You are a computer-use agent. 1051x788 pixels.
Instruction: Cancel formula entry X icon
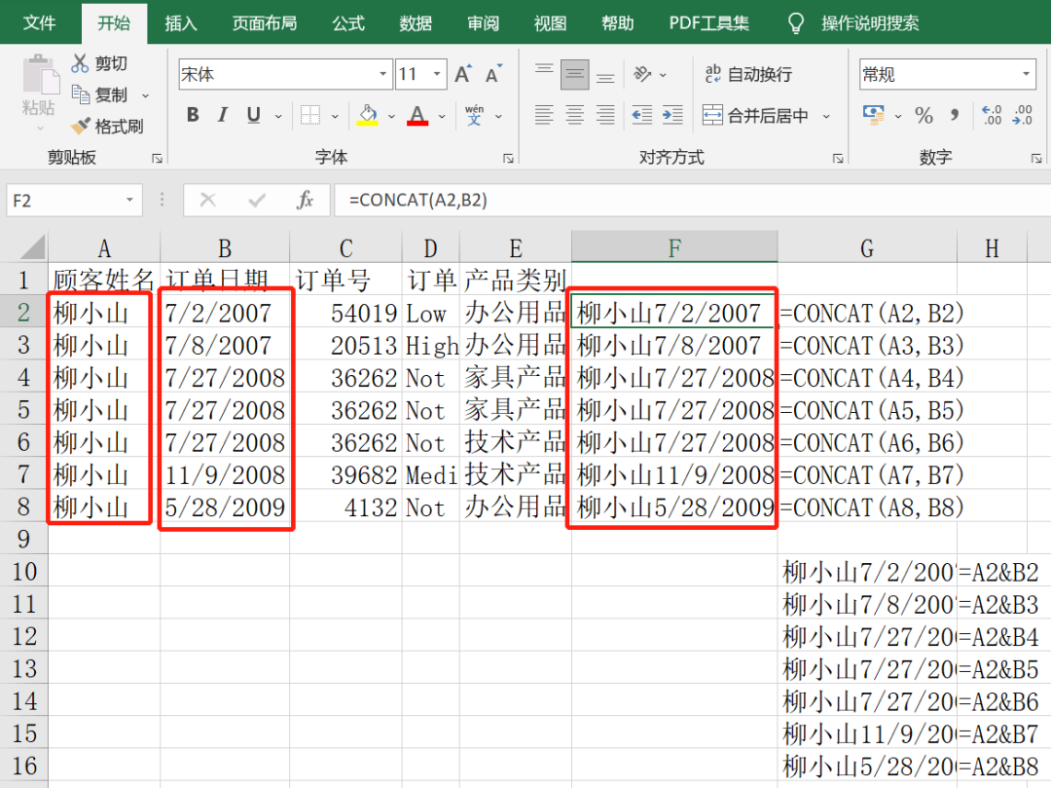click(208, 200)
